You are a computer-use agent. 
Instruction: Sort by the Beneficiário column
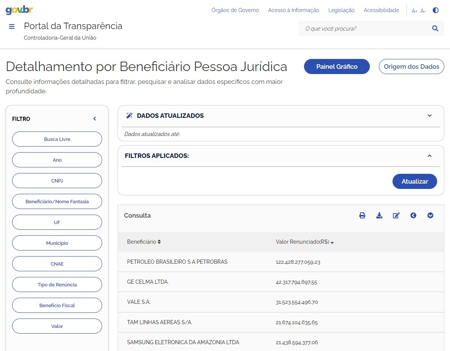[x=144, y=242]
